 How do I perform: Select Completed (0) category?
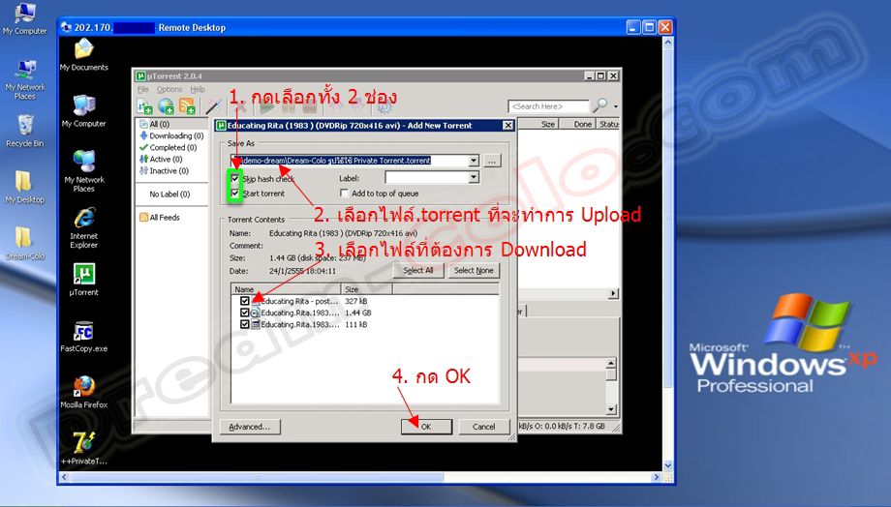click(169, 147)
